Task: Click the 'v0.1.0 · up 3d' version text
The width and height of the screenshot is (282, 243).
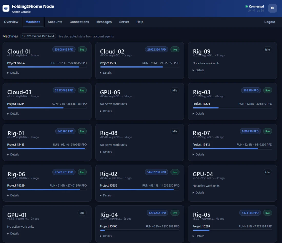Action: coord(256,11)
